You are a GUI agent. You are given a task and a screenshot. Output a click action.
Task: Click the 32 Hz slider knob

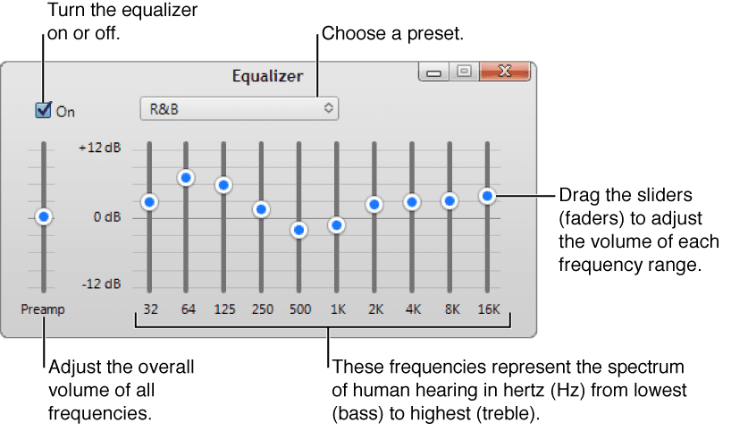[x=149, y=202]
